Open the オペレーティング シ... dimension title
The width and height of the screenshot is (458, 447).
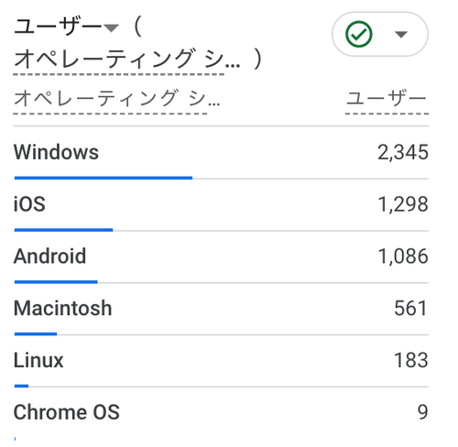(x=127, y=59)
